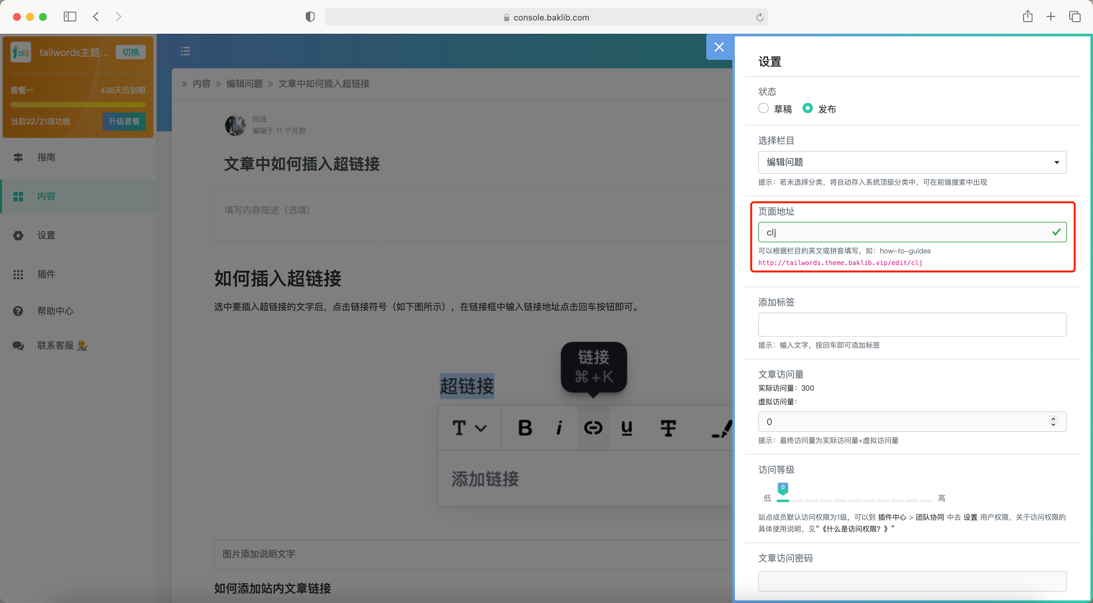Click the 插件 dots grid icon
The width and height of the screenshot is (1093, 603).
coord(18,275)
